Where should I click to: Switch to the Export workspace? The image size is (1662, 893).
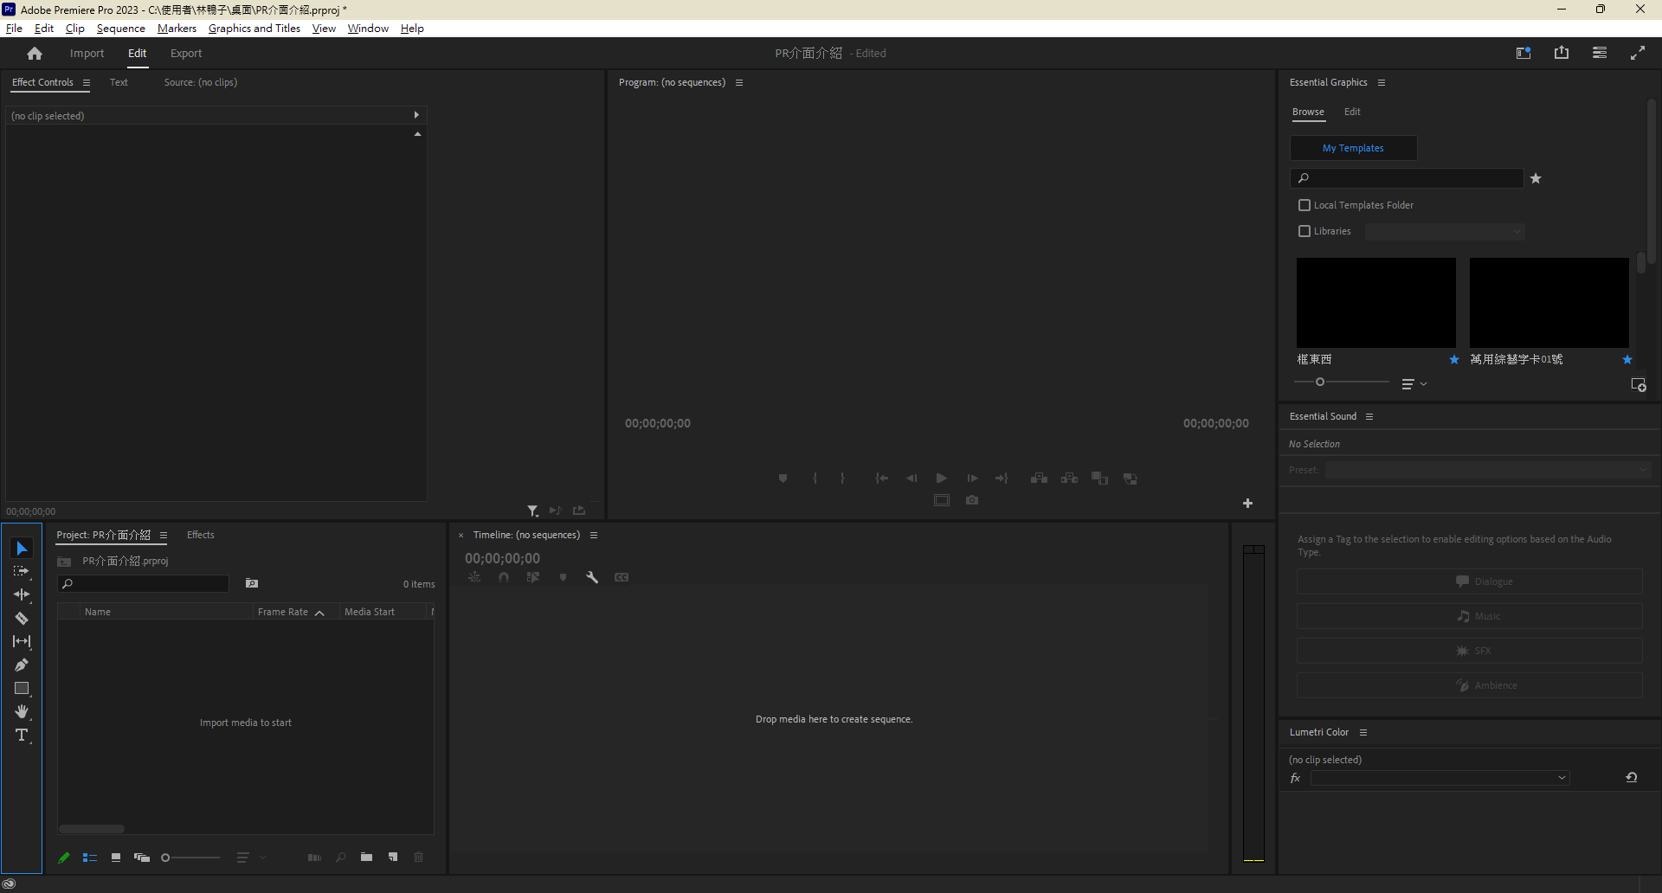[186, 54]
